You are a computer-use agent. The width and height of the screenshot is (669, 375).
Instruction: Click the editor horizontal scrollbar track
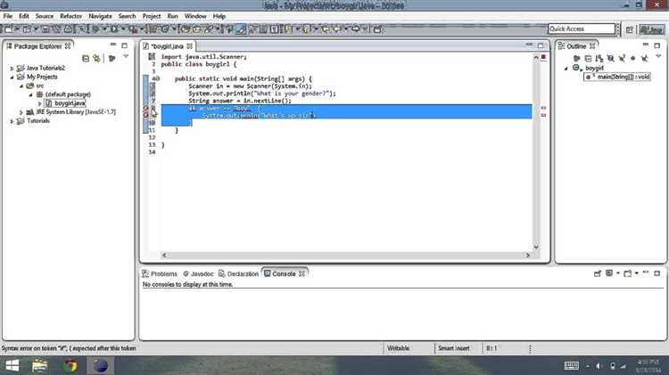(344, 255)
